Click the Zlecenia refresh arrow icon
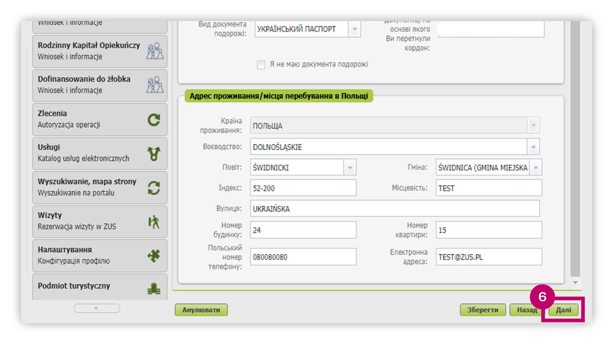Screen dimensions: 613x344 click(154, 120)
